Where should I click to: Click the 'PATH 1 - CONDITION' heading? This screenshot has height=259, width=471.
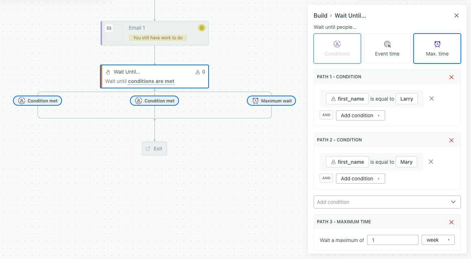pyautogui.click(x=339, y=77)
